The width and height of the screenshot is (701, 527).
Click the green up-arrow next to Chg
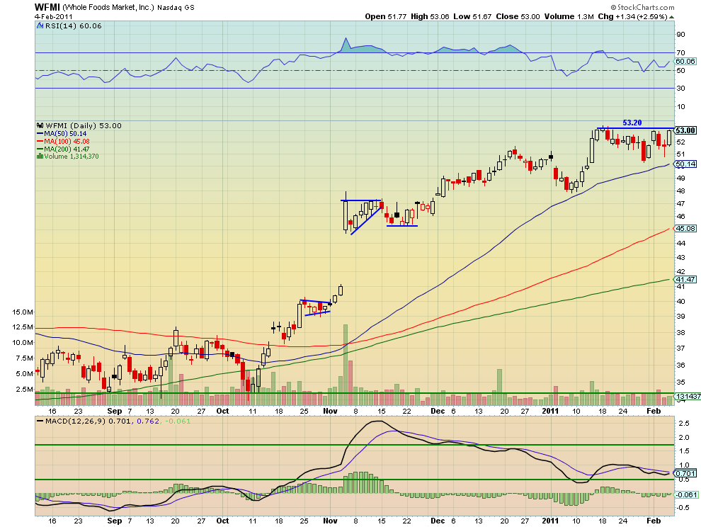671,17
